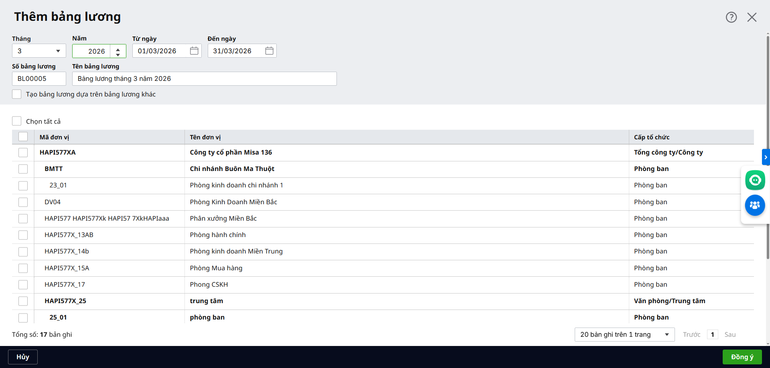This screenshot has width=770, height=368.
Task: Enable Tạo bảng lương dựa trên bảng lương khác
Action: [17, 94]
